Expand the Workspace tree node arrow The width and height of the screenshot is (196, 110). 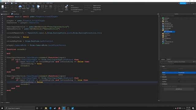(x=161, y=18)
